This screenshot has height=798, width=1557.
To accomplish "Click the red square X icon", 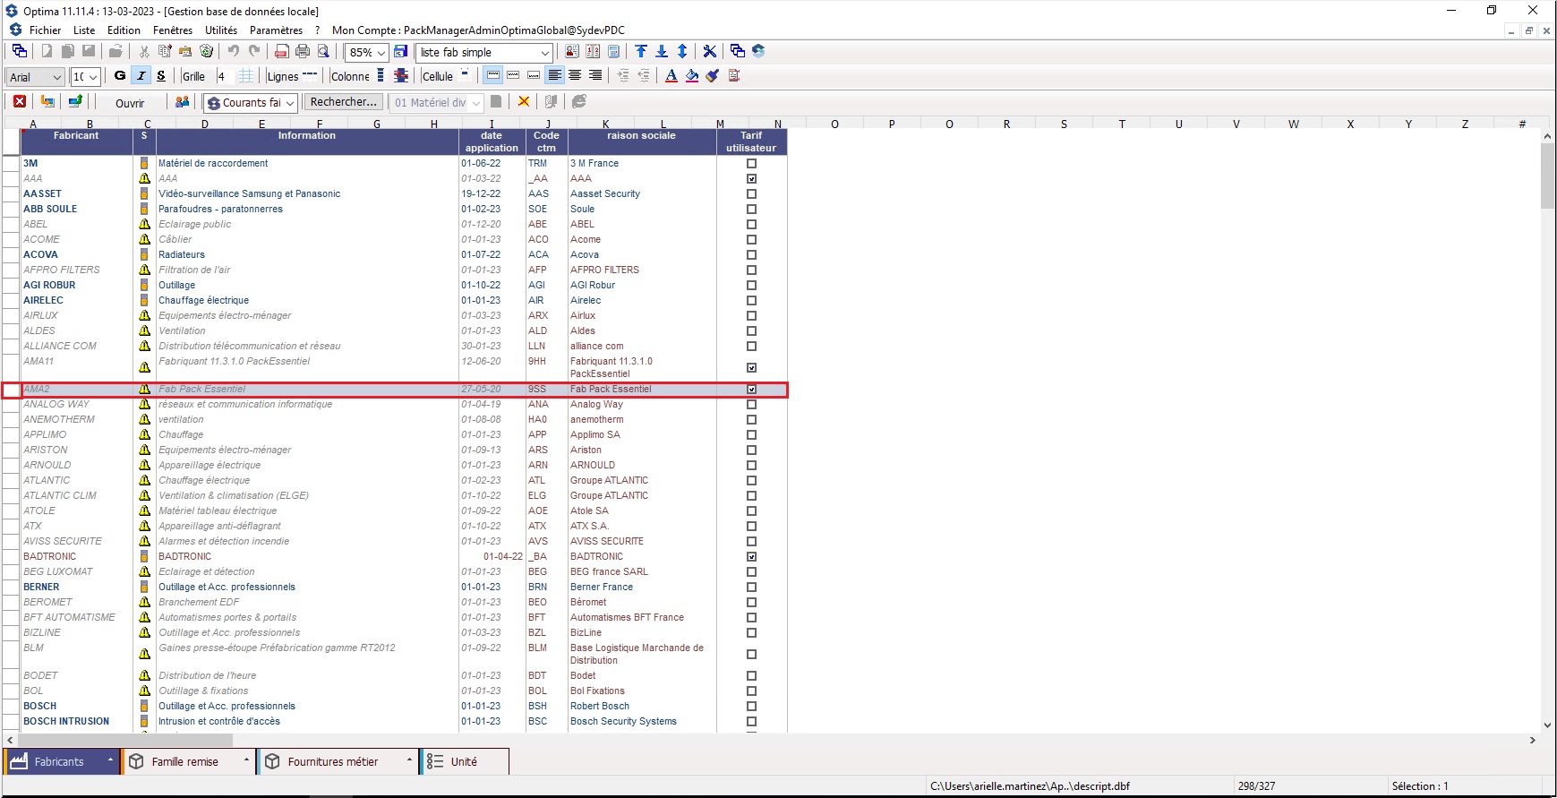I will pos(20,102).
